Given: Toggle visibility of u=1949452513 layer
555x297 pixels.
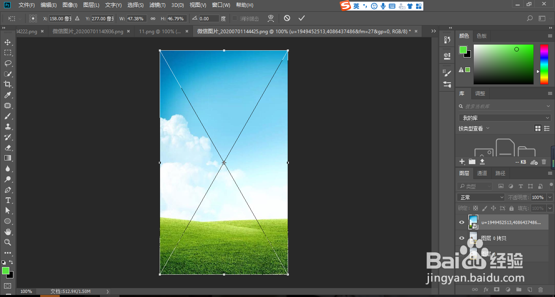Looking at the screenshot, I should point(462,222).
